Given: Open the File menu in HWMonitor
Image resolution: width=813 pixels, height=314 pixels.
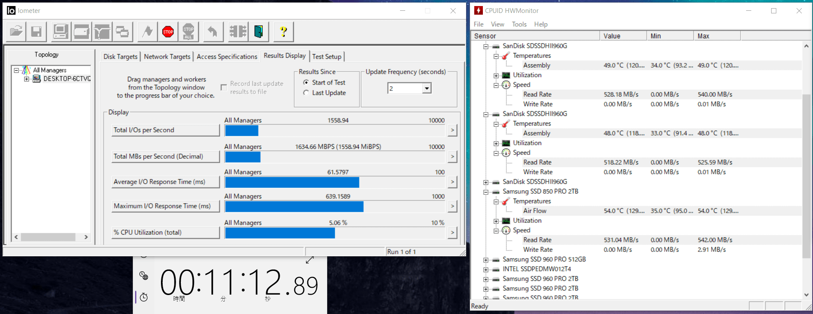Looking at the screenshot, I should click(479, 24).
